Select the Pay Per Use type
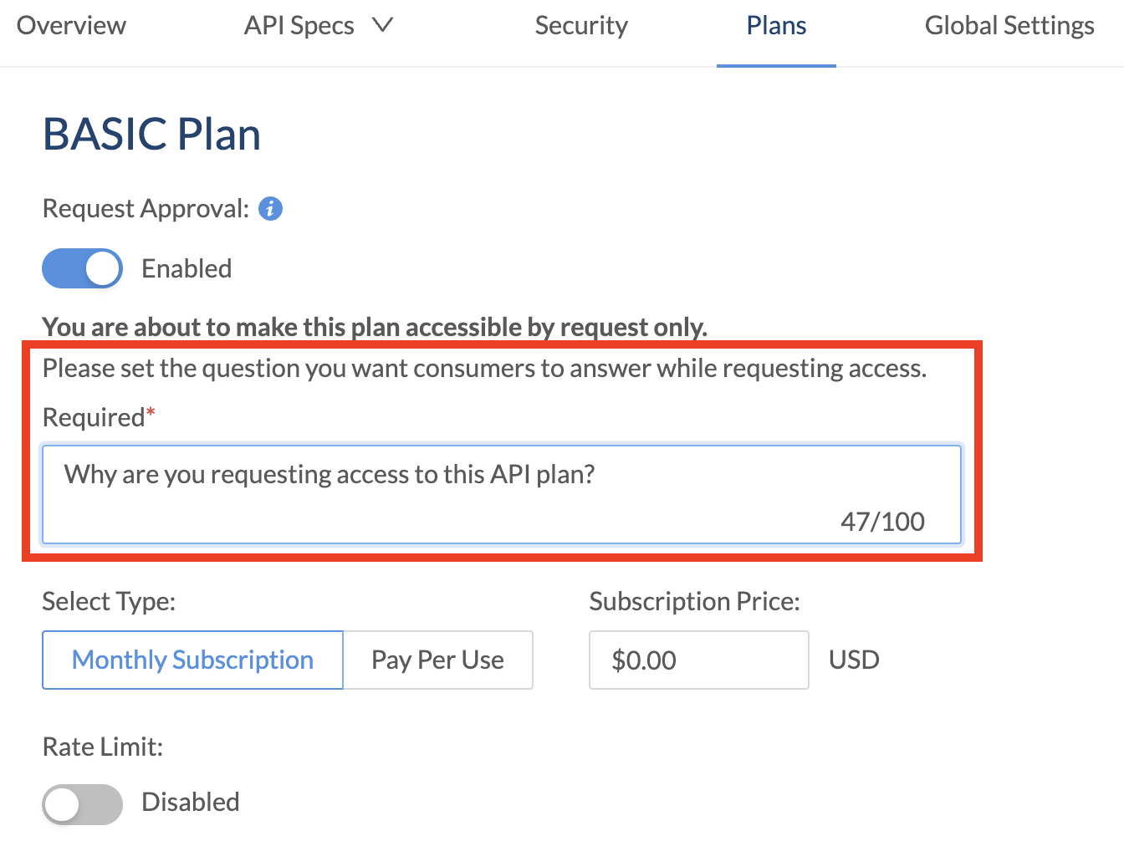 [x=437, y=660]
